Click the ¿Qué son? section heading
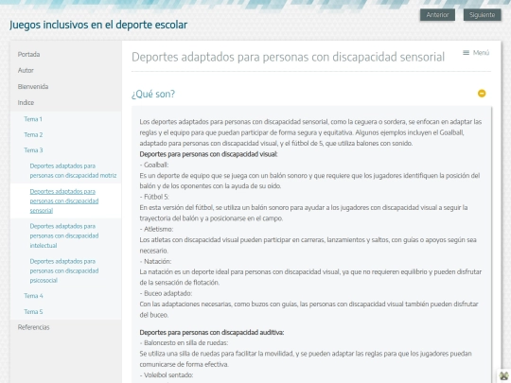 click(x=153, y=94)
